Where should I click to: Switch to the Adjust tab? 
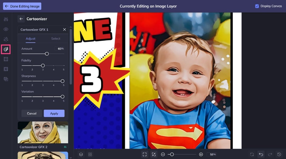tap(31, 39)
